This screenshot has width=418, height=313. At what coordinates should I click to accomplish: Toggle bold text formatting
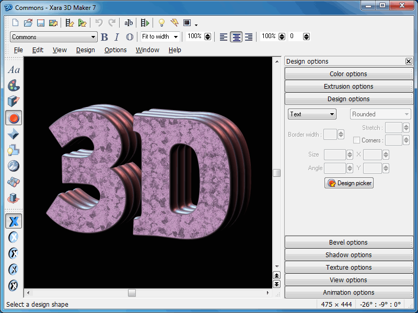104,37
